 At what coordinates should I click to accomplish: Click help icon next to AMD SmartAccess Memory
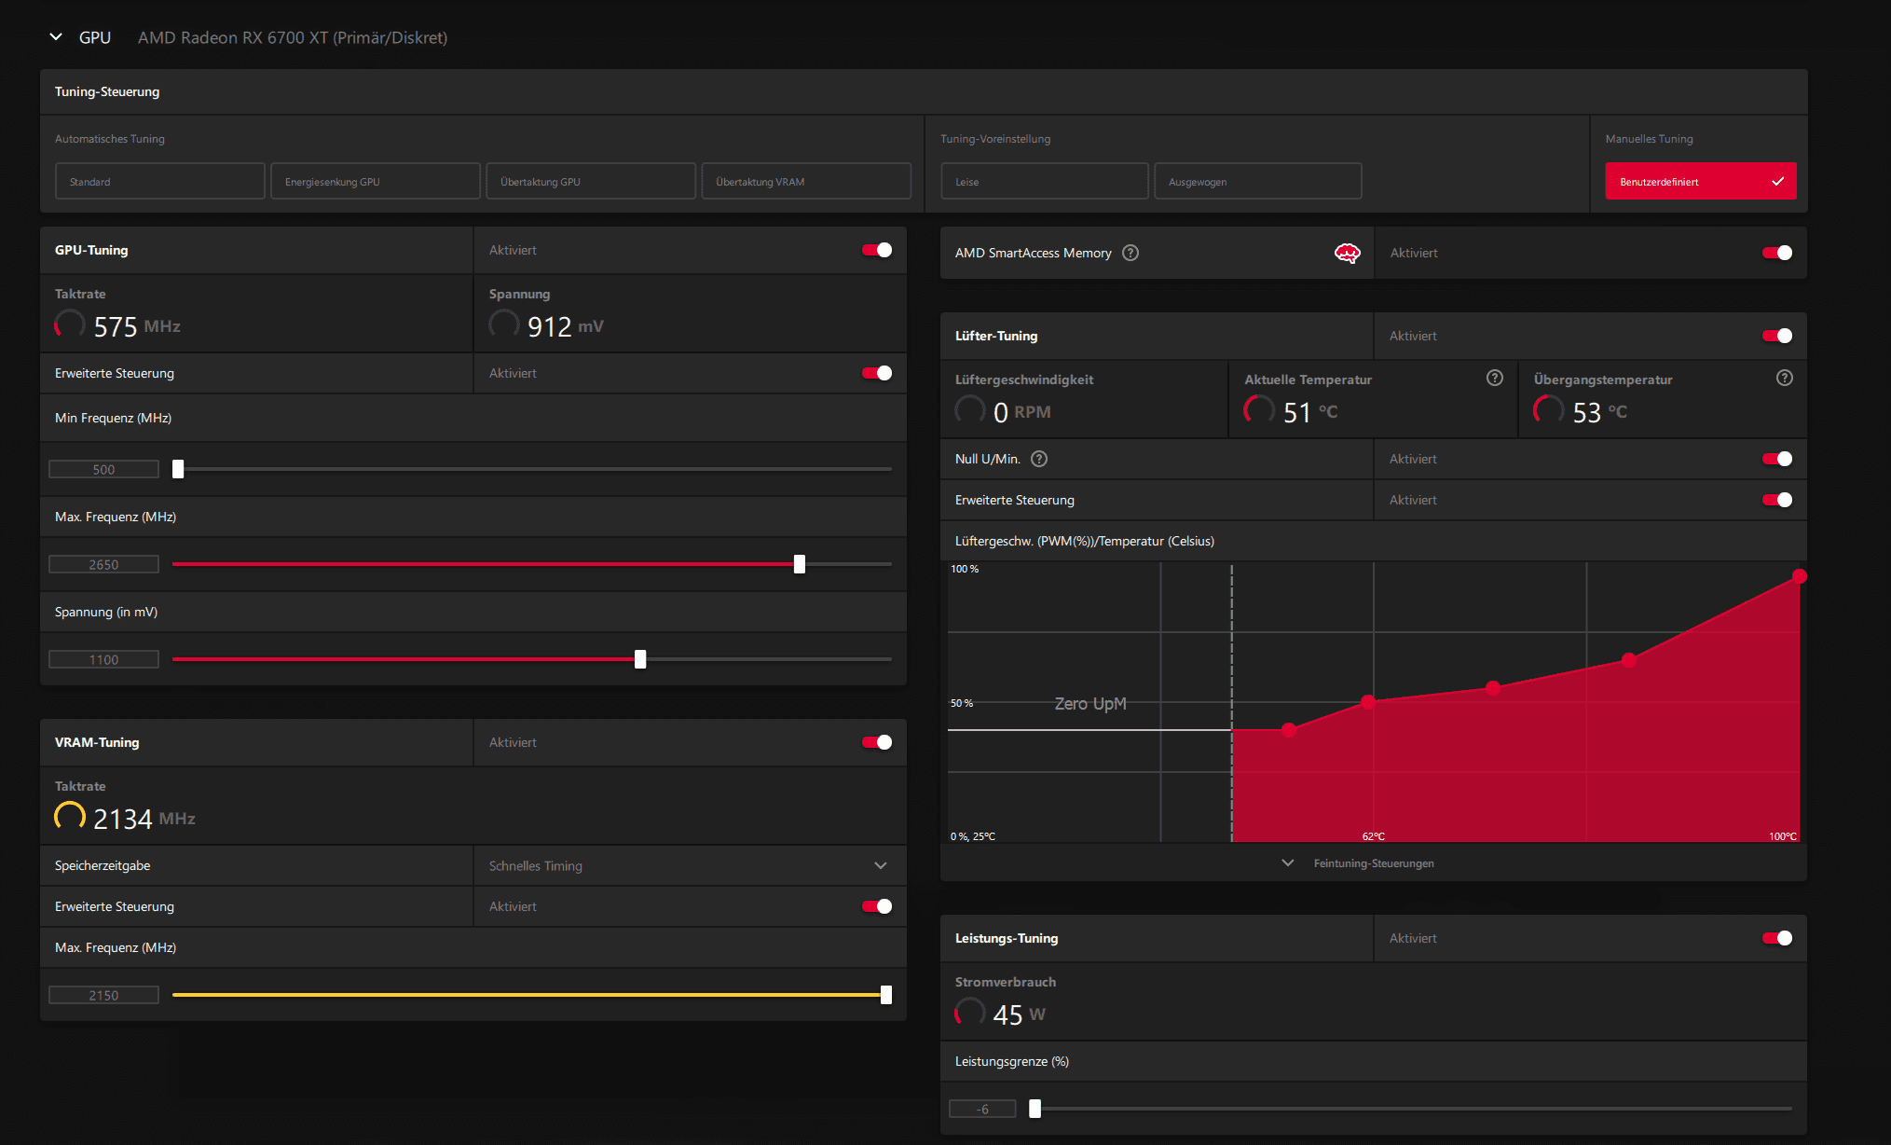(1130, 253)
